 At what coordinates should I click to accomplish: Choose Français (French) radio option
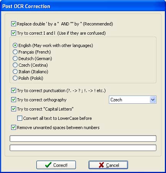15,52
